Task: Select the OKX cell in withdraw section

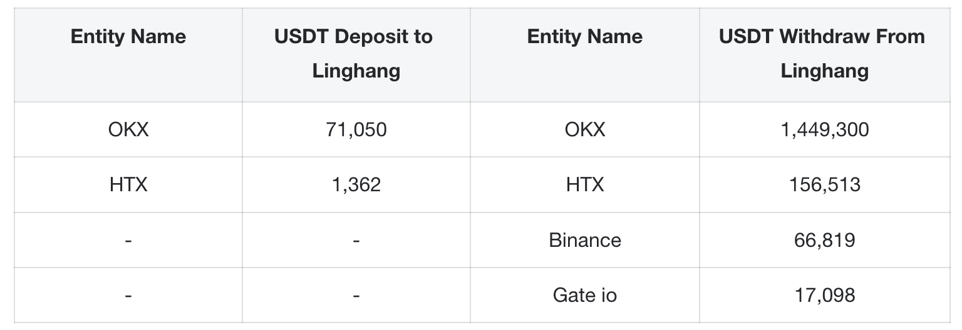Action: 585,129
